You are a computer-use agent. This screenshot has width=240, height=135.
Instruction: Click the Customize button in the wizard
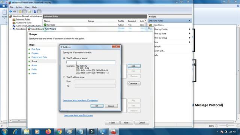(134, 83)
